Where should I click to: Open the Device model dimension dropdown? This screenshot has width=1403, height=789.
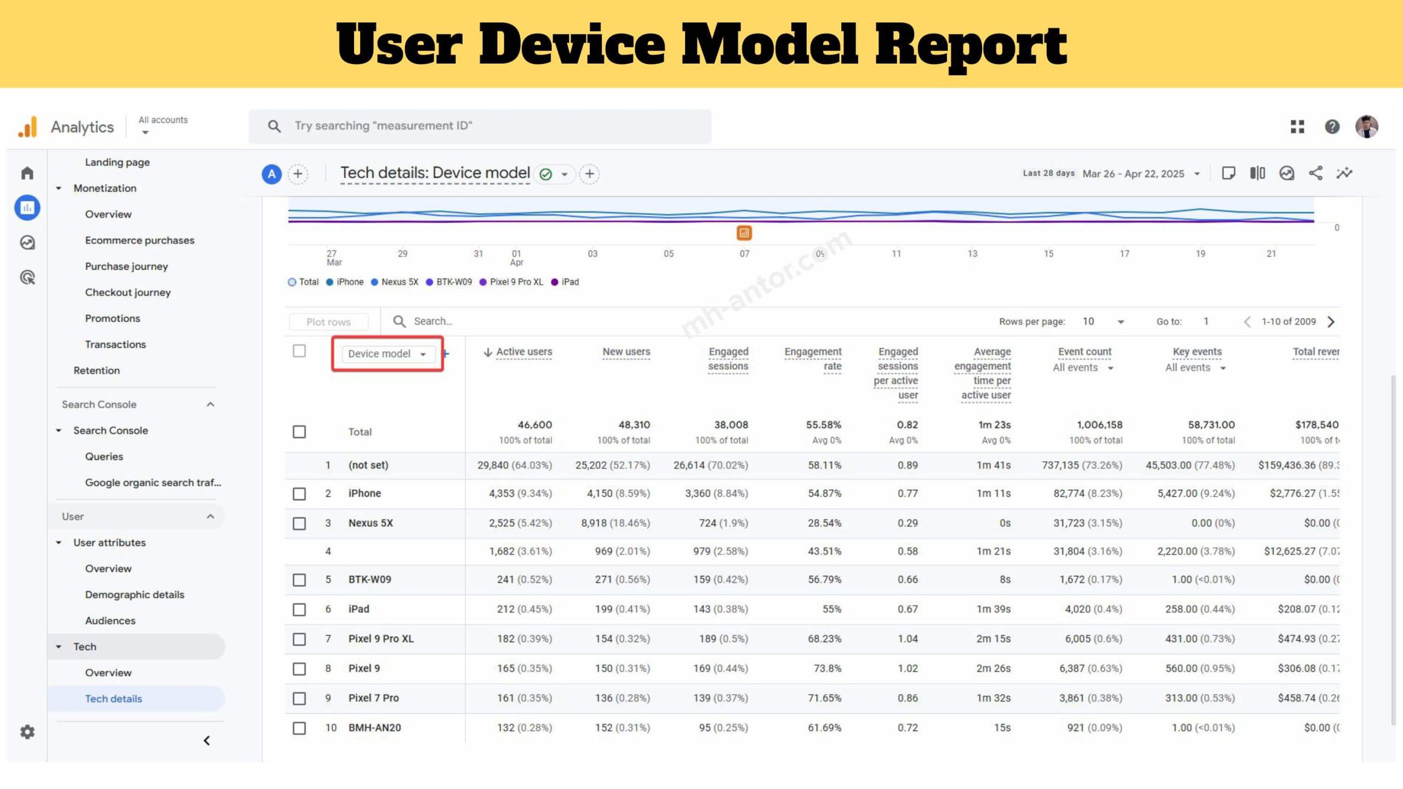point(387,354)
